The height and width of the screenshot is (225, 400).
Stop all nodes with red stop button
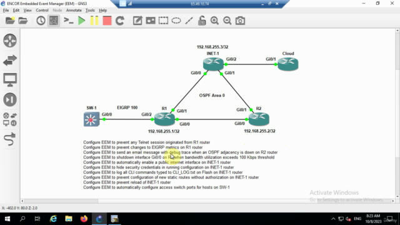[107, 21]
